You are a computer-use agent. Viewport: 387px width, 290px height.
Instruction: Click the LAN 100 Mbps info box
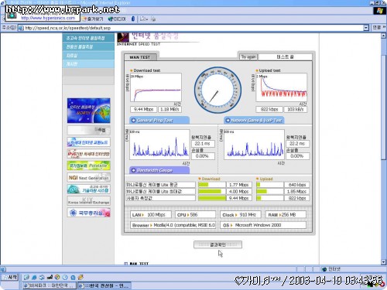click(x=151, y=215)
